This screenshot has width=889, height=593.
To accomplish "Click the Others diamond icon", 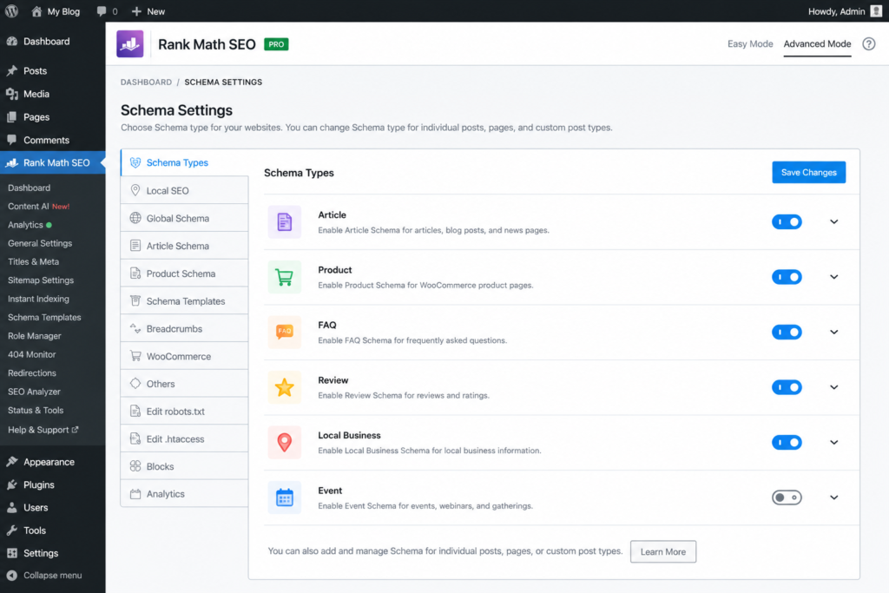I will pyautogui.click(x=135, y=383).
